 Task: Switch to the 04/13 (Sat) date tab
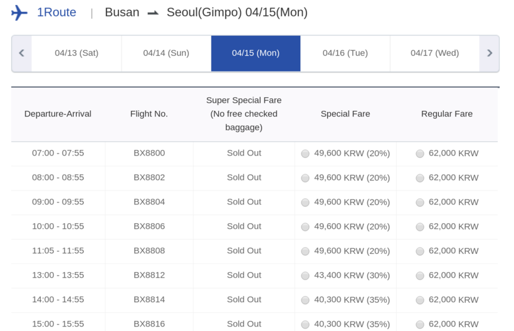point(76,53)
